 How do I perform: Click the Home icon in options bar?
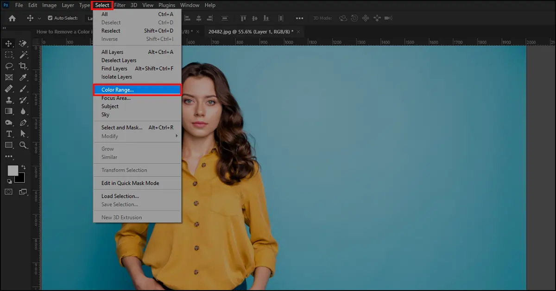point(12,18)
